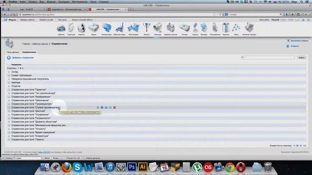Image resolution: width=312 pixels, height=175 pixels.
Task: Open the Баннеры module icon
Action: click(x=204, y=28)
